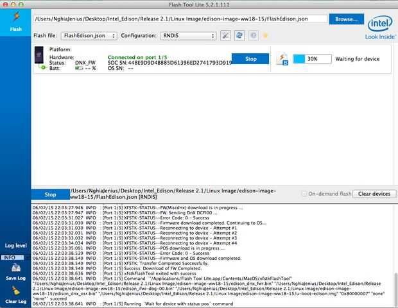Click the 30% progress bar
Screen dimensions: 398x308
[x=312, y=59]
